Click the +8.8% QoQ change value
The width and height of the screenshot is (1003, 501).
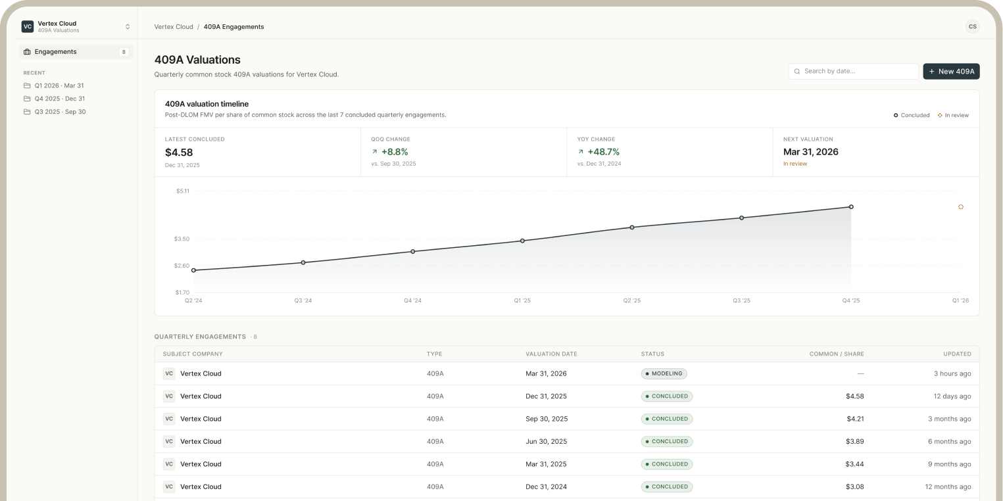pos(395,152)
